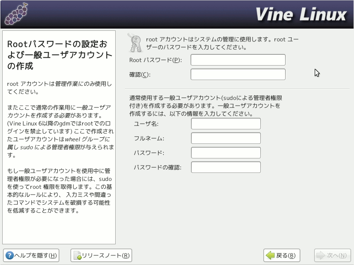Click the green back arrow icon
The image size is (354, 265).
[x=270, y=255]
